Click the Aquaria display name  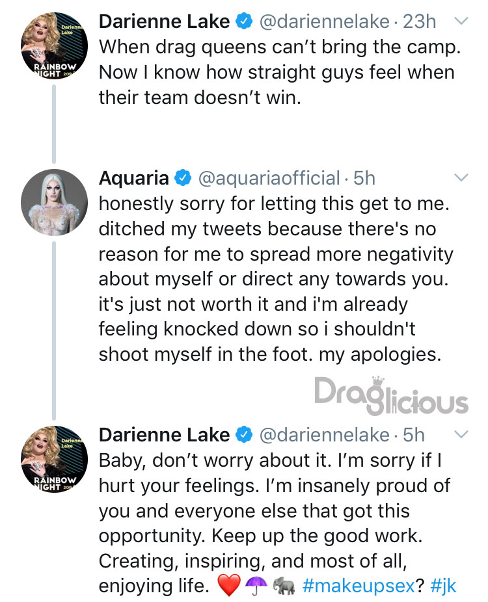click(x=134, y=179)
